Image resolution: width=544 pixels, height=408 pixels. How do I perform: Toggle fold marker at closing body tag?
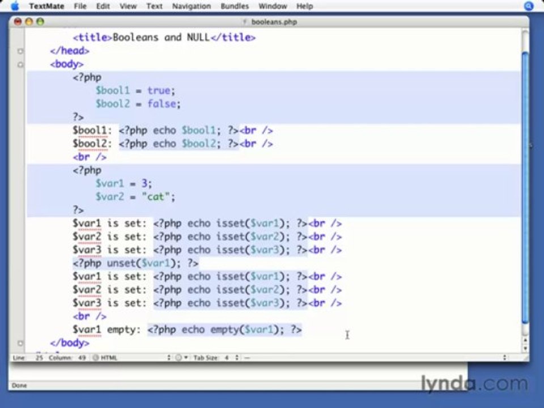[20, 343]
